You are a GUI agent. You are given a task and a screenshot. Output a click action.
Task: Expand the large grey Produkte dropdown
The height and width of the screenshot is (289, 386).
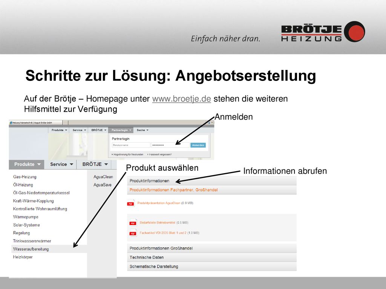coord(27,164)
